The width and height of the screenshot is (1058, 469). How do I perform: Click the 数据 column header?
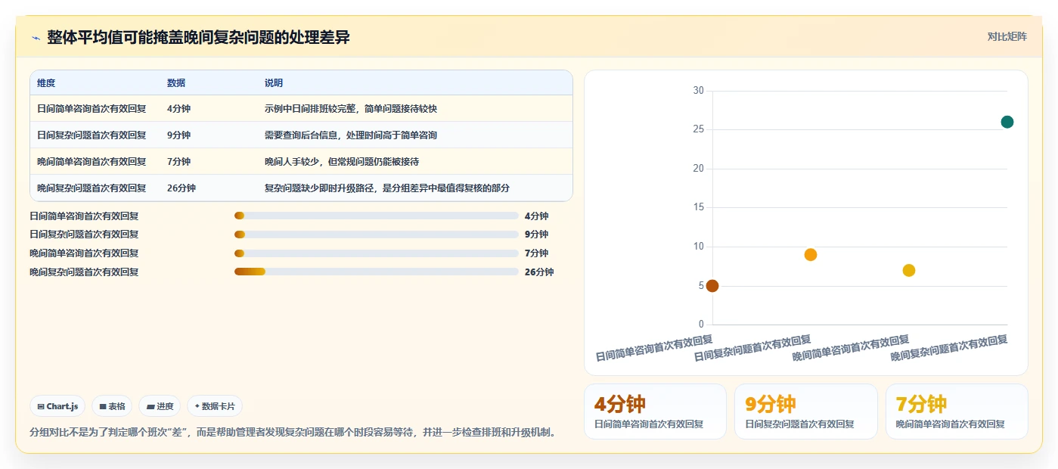[x=176, y=83]
